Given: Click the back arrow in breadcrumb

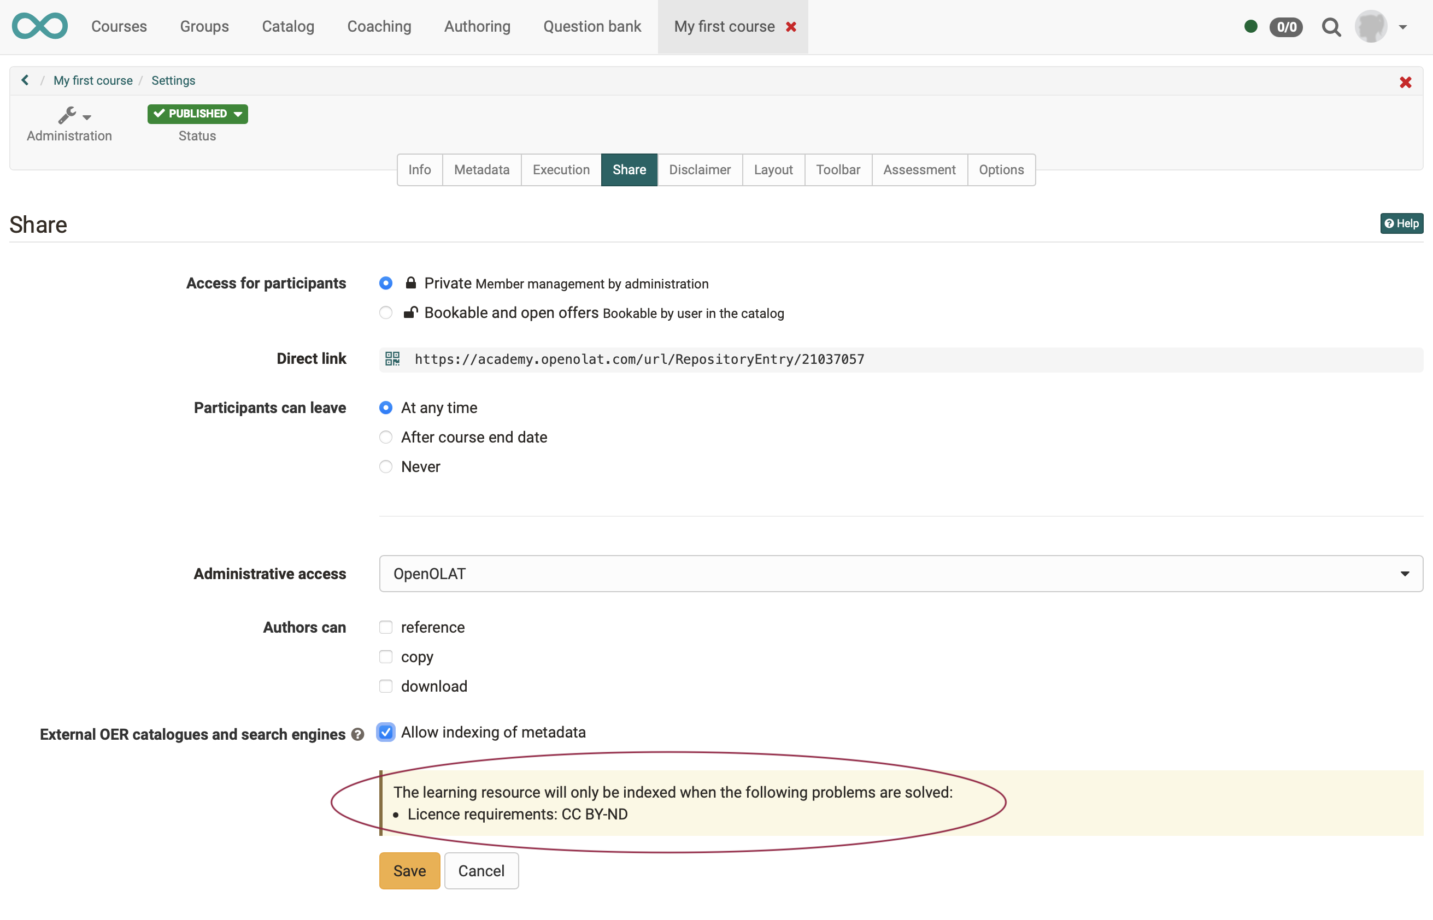Looking at the screenshot, I should (25, 80).
